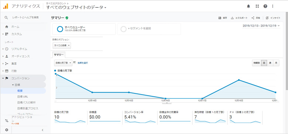This screenshot has width=288, height=134.
Task: Click the Google Analytics logo icon
Action: (6, 6)
